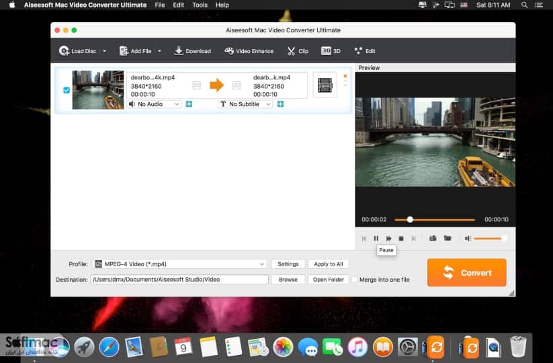
Task: Add audio track with plus icon
Action: coord(189,104)
